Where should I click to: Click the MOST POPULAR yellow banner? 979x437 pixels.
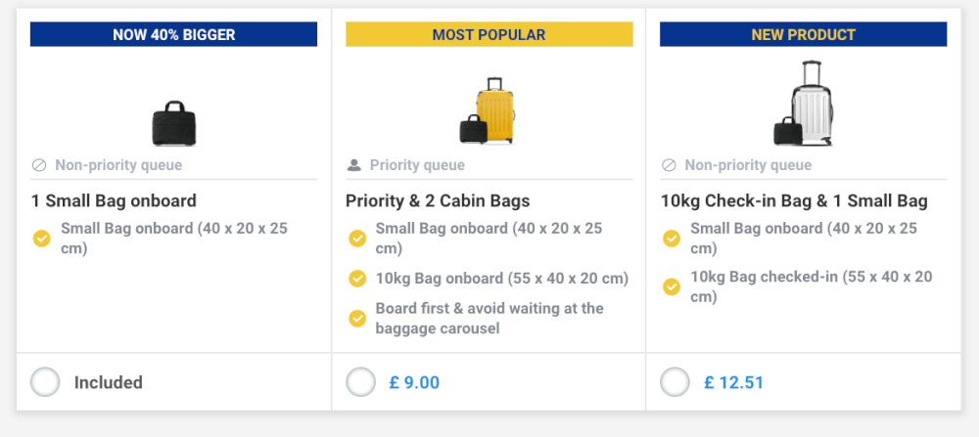[489, 34]
